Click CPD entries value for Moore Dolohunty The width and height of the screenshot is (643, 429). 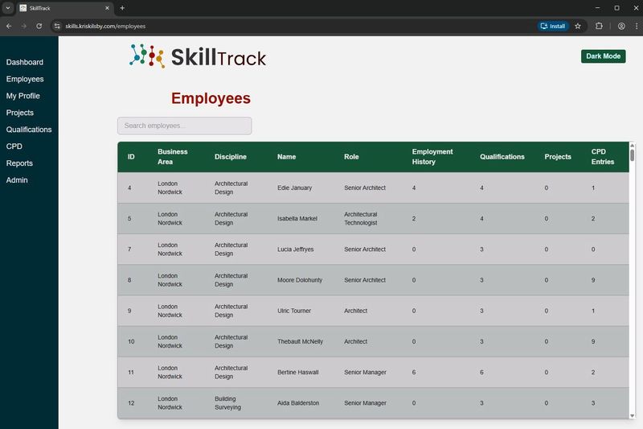[593, 280]
